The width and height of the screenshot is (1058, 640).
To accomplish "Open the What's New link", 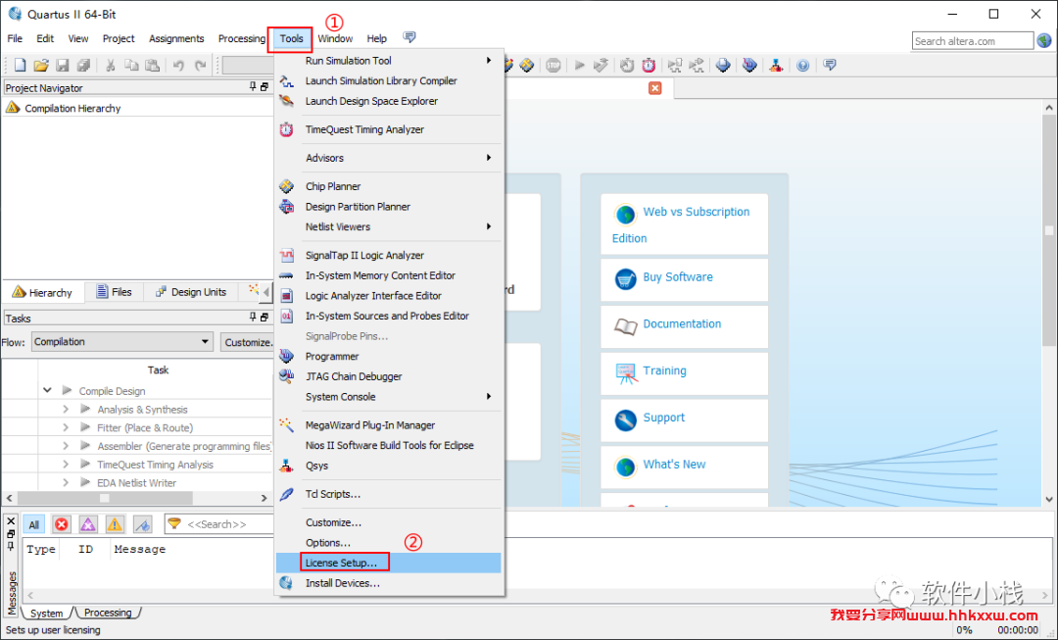I will pyautogui.click(x=684, y=467).
